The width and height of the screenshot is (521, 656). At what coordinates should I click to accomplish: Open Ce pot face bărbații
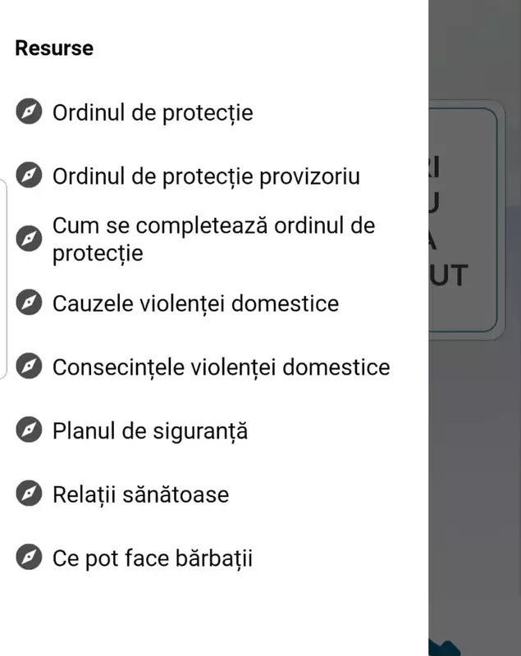(x=153, y=558)
